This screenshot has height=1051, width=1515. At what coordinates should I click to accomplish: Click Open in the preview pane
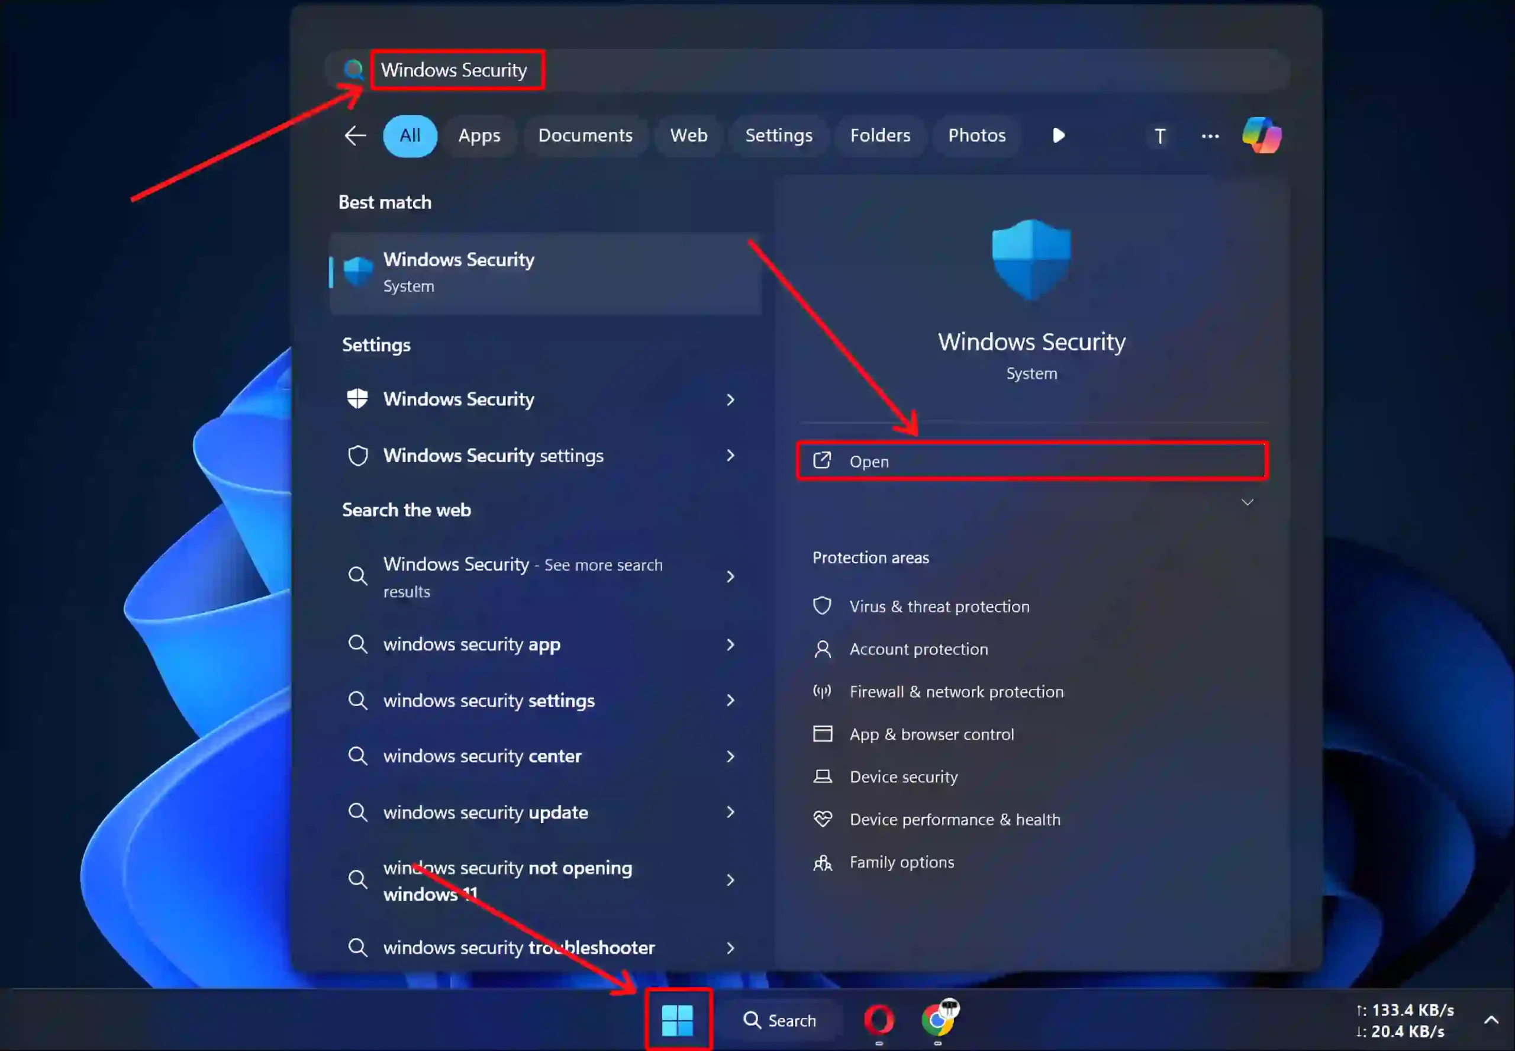coord(1032,461)
